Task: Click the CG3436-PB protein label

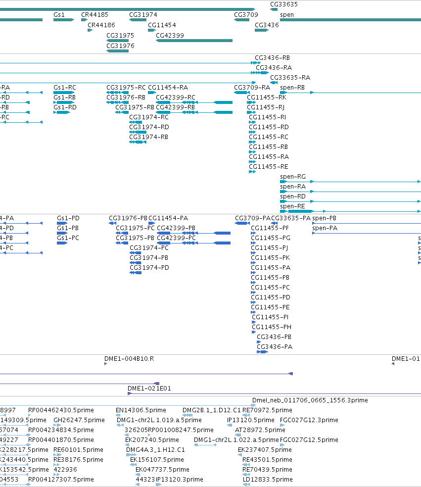Action: pyautogui.click(x=274, y=337)
